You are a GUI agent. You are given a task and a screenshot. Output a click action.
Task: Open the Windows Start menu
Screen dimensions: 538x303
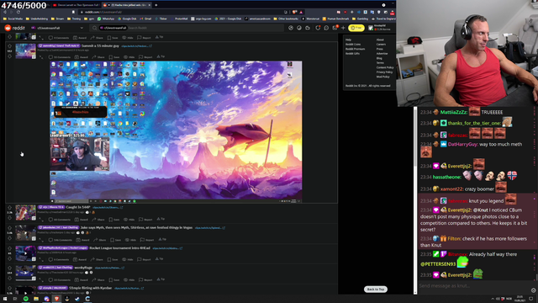point(5,299)
